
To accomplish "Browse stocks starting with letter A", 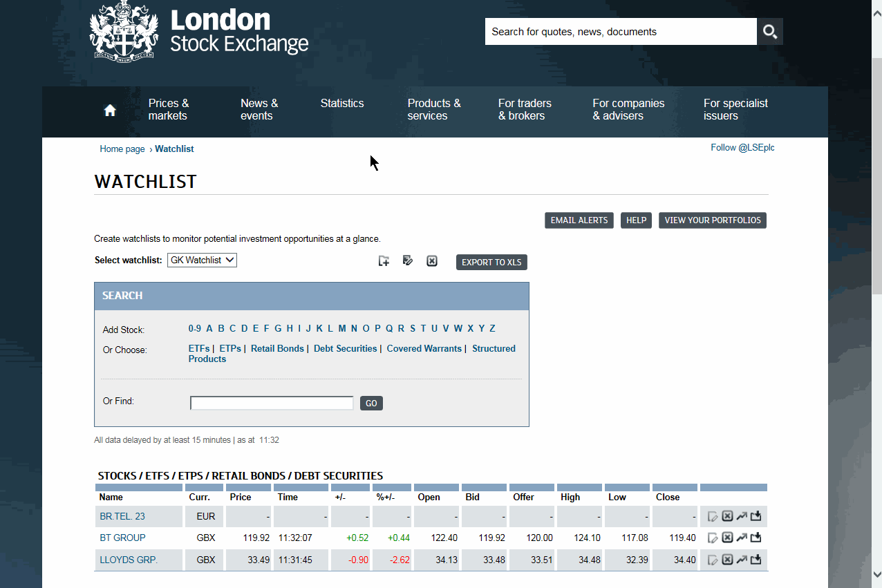I will [209, 329].
